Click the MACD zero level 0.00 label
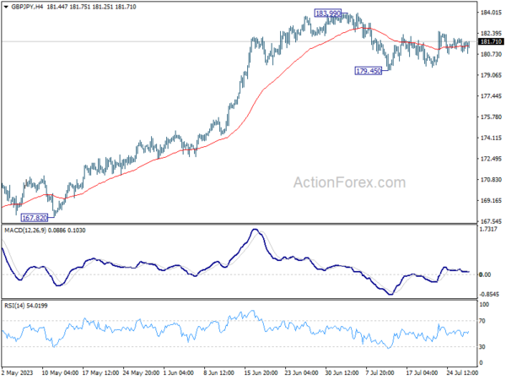 click(x=485, y=274)
